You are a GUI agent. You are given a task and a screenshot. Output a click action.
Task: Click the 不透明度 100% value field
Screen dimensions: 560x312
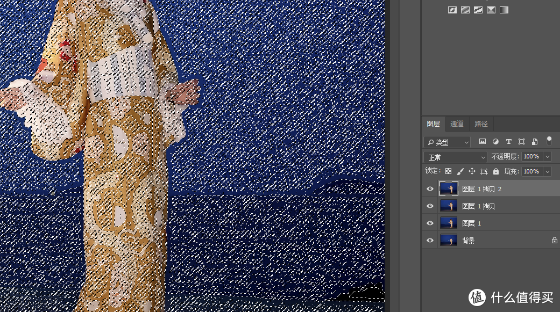[532, 156]
